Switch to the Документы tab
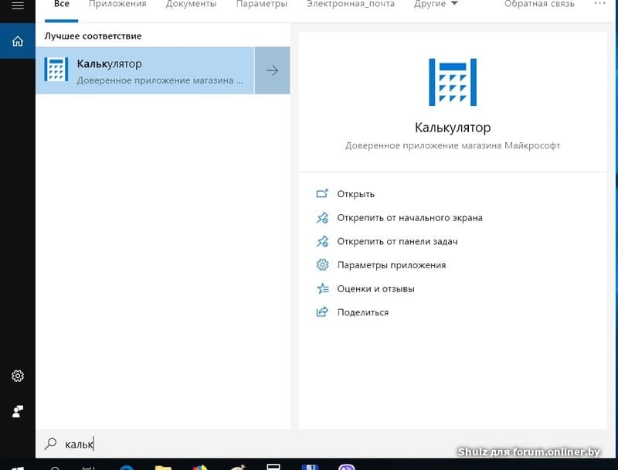Screen dimensions: 618x470 pos(191,4)
